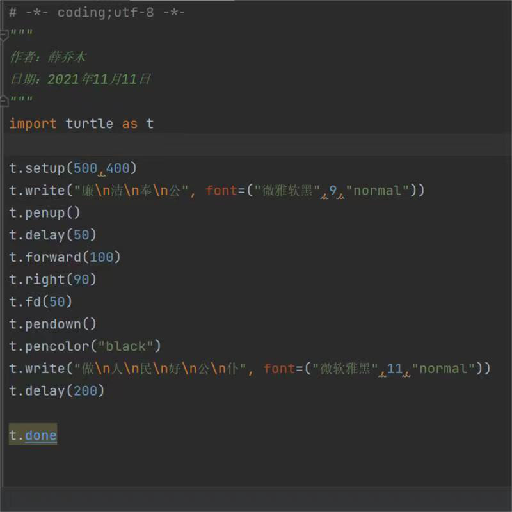Click the highlighted 't.done' statement
512x512 pixels.
(33, 435)
